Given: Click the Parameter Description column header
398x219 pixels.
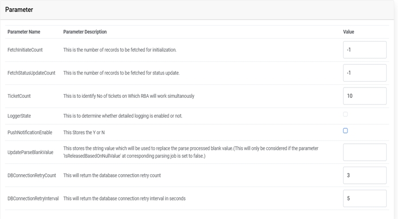Looking at the screenshot, I should pyautogui.click(x=85, y=32).
